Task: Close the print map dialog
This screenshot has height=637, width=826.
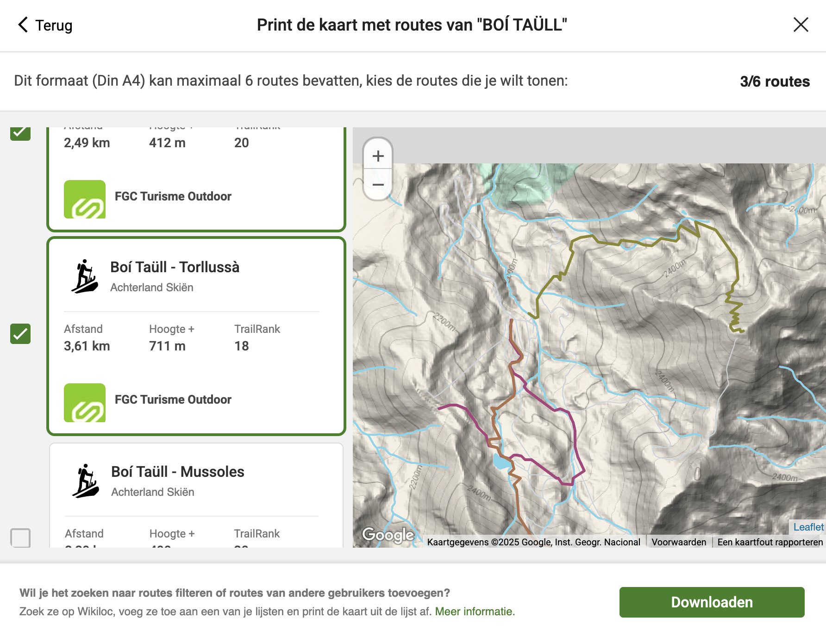Action: click(x=801, y=25)
